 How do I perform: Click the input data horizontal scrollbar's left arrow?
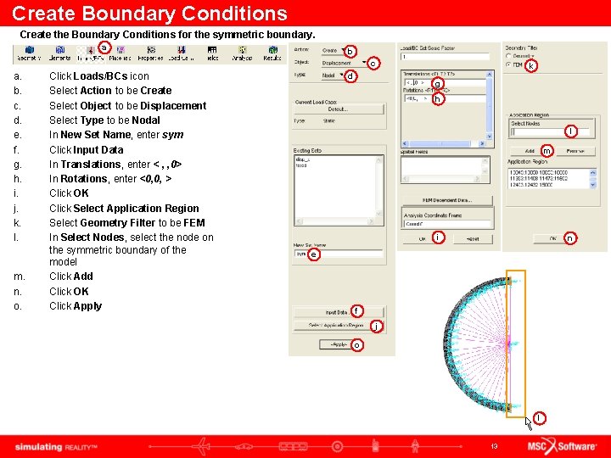(405, 143)
